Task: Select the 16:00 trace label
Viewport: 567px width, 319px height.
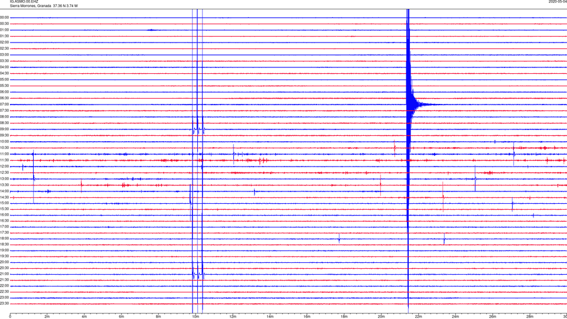Action: pos(4,215)
